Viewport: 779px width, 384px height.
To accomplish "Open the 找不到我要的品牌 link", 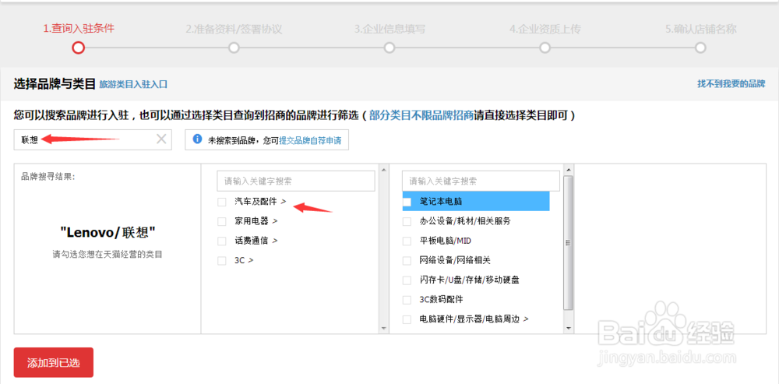I will 731,83.
